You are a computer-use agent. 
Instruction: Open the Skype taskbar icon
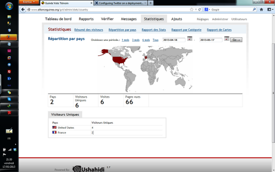pos(9,99)
